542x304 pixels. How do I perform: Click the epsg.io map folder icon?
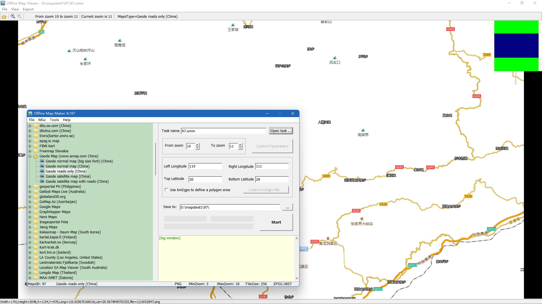(36, 141)
